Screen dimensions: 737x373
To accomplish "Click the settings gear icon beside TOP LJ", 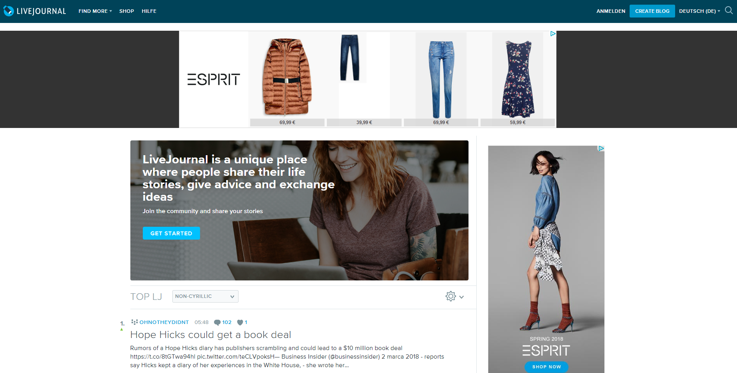I will pos(451,296).
